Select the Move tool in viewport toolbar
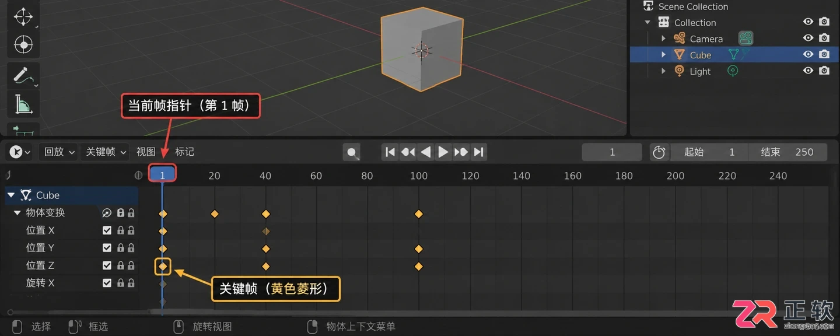The height and width of the screenshot is (336, 840). 23,16
